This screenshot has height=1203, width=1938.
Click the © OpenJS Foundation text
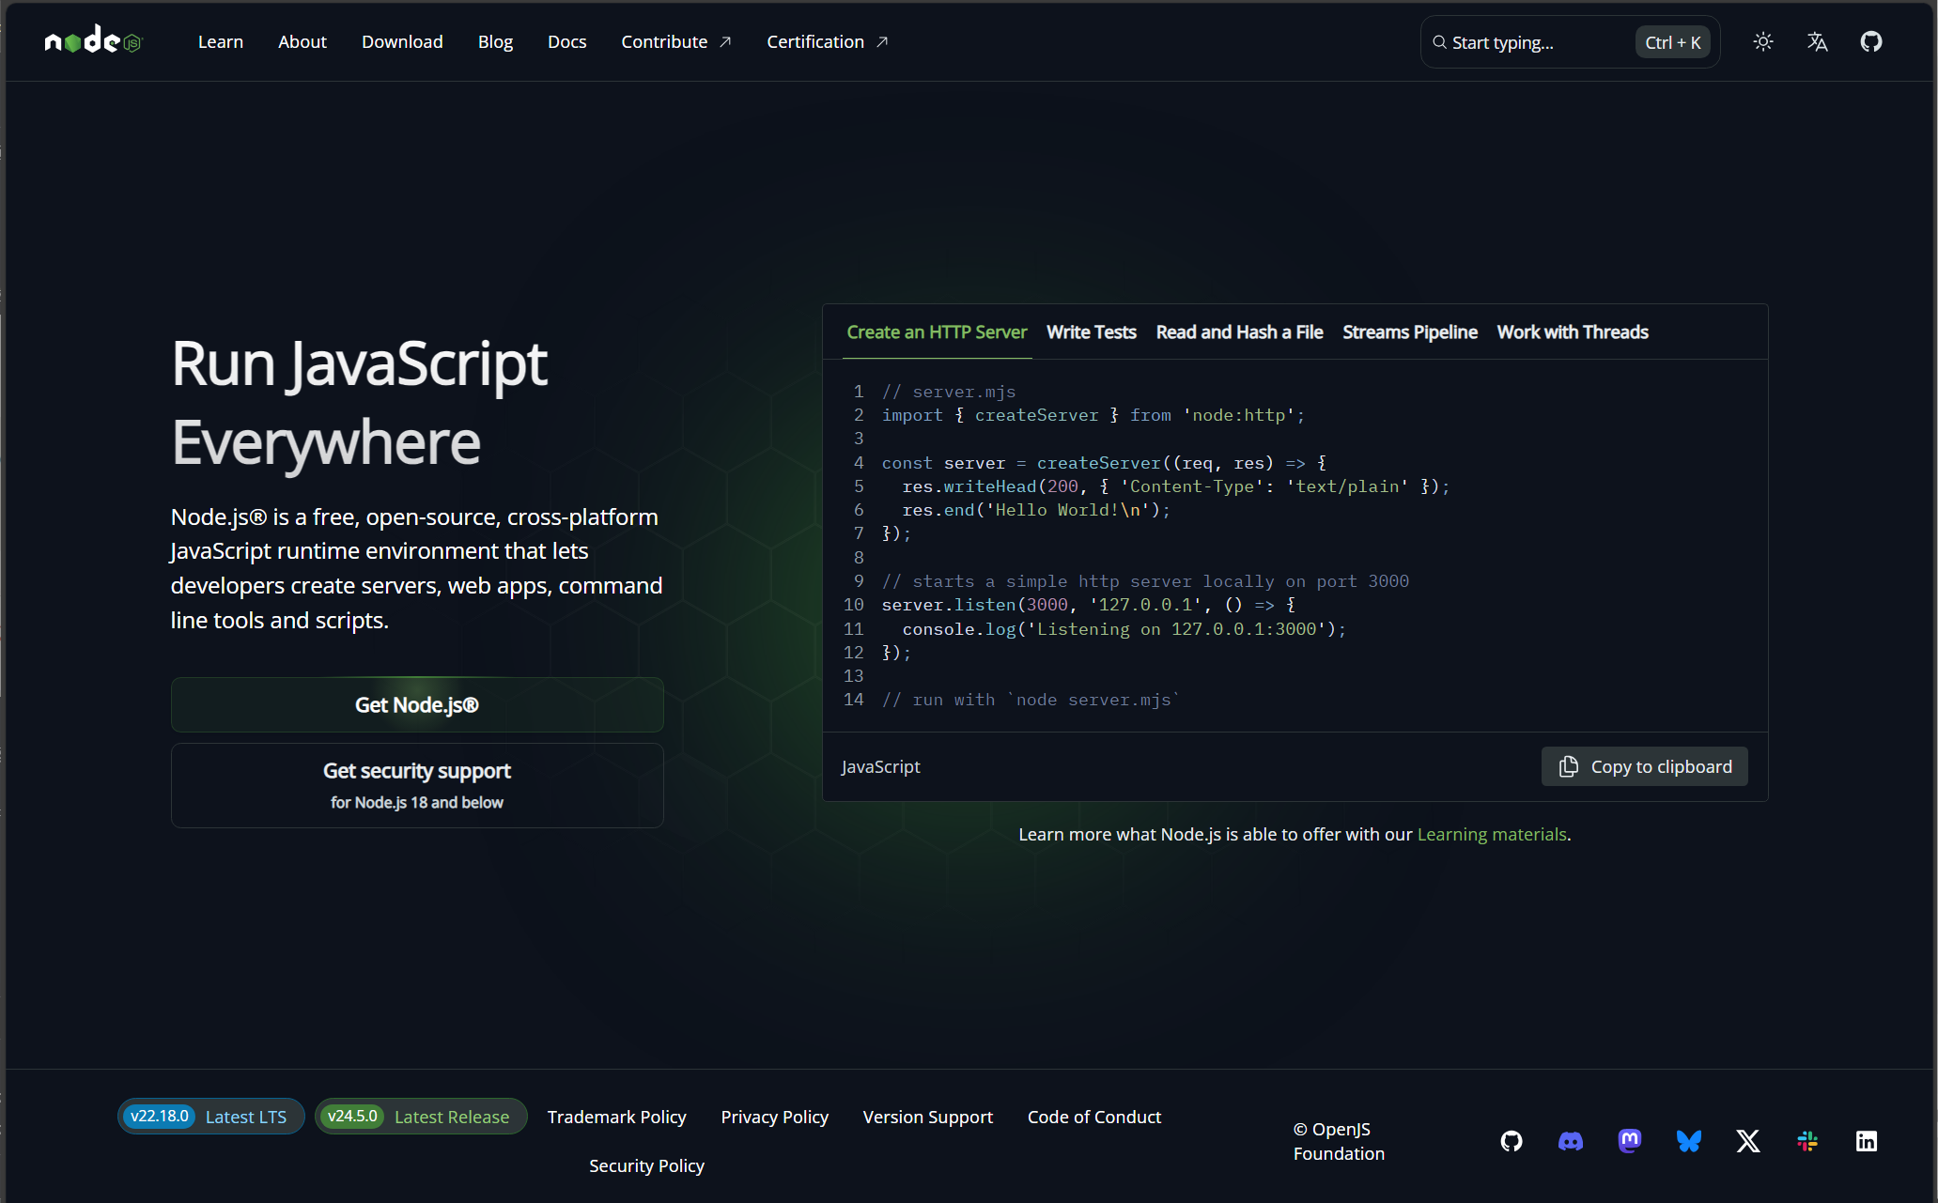[x=1339, y=1141]
